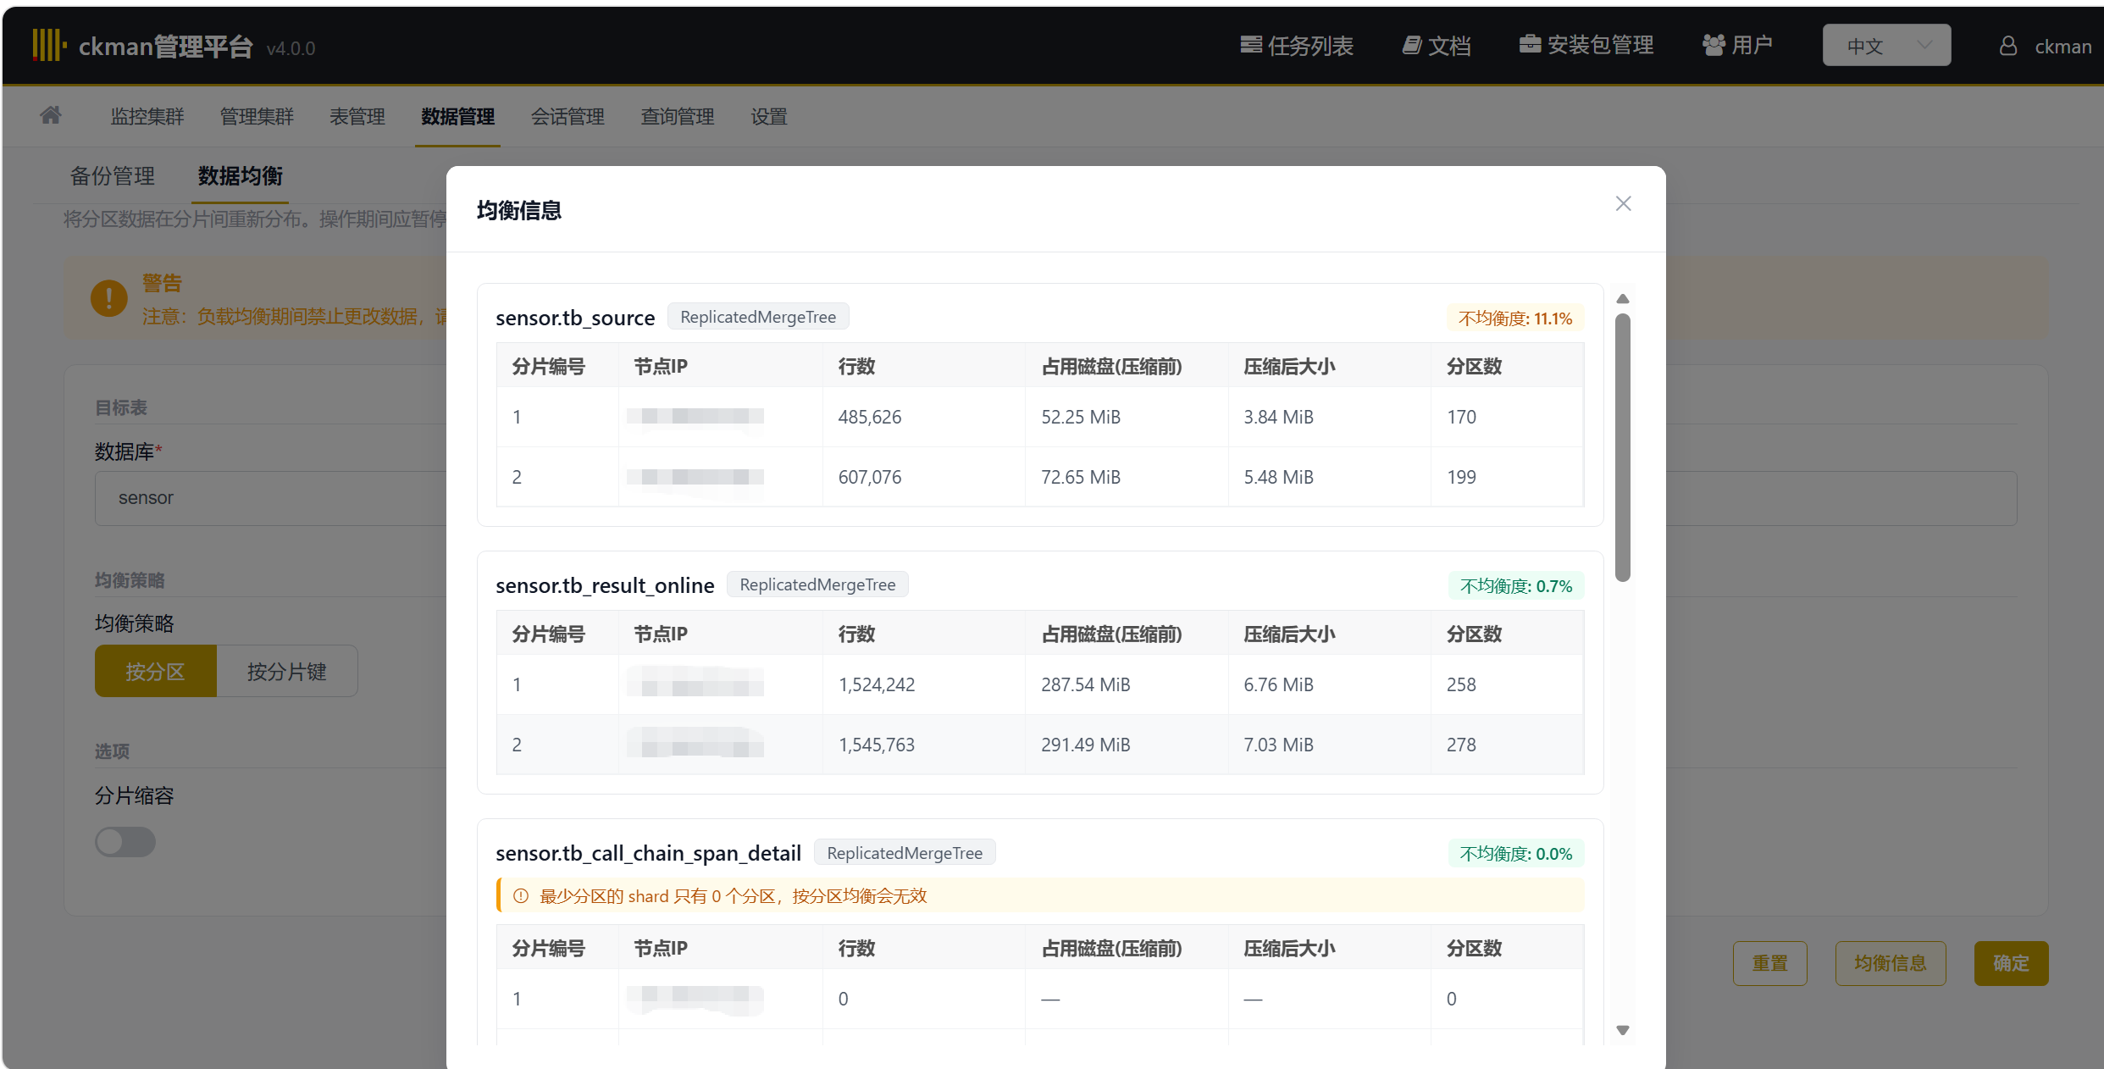Click the 确定 button
This screenshot has height=1069, width=2104.
[2012, 963]
